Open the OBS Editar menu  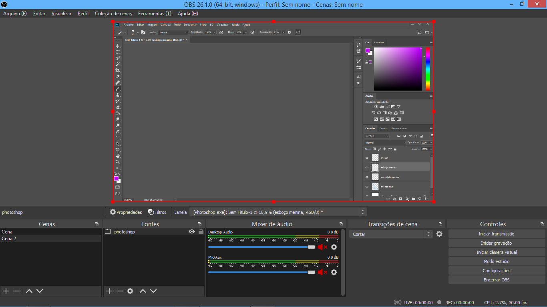click(39, 14)
